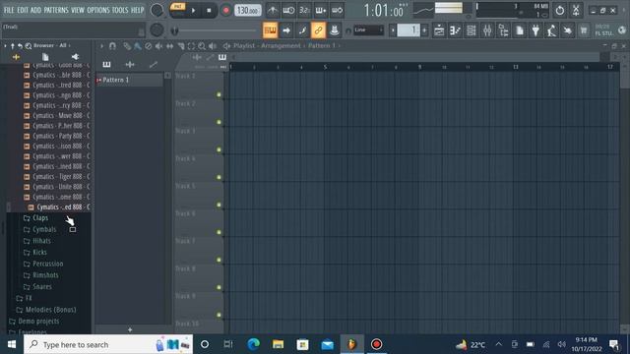This screenshot has width=630, height=354.
Task: Open the HELP menu
Action: [x=137, y=10]
